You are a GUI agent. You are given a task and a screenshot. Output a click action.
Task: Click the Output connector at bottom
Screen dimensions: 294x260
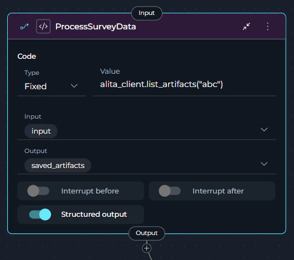point(146,233)
